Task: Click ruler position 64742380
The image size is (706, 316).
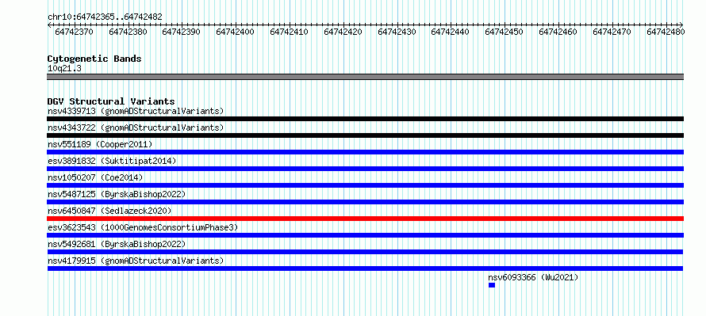Action: (x=128, y=32)
